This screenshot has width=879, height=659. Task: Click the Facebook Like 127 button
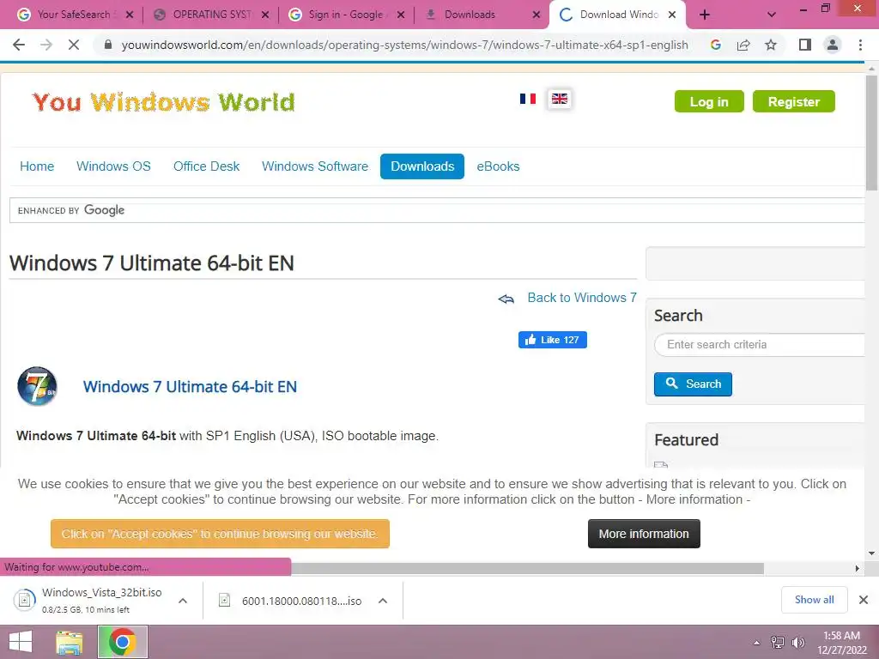tap(553, 340)
